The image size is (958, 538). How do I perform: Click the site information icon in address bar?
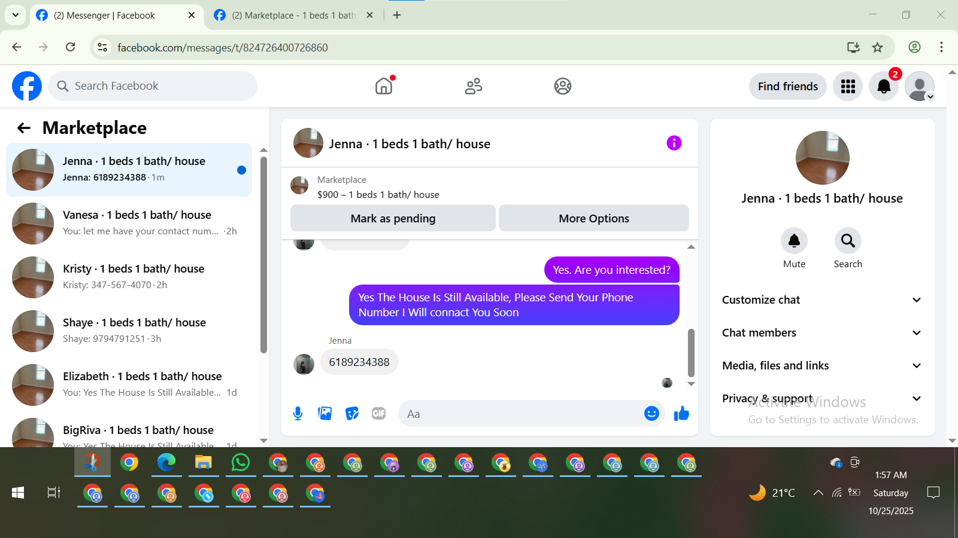point(102,47)
